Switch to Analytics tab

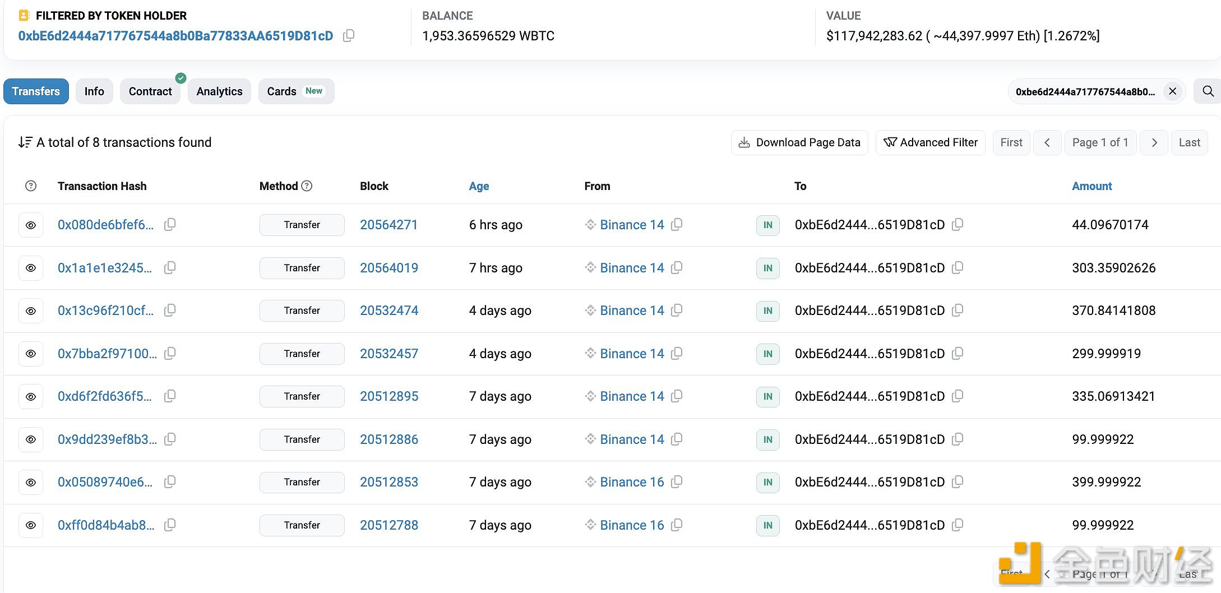pos(219,91)
